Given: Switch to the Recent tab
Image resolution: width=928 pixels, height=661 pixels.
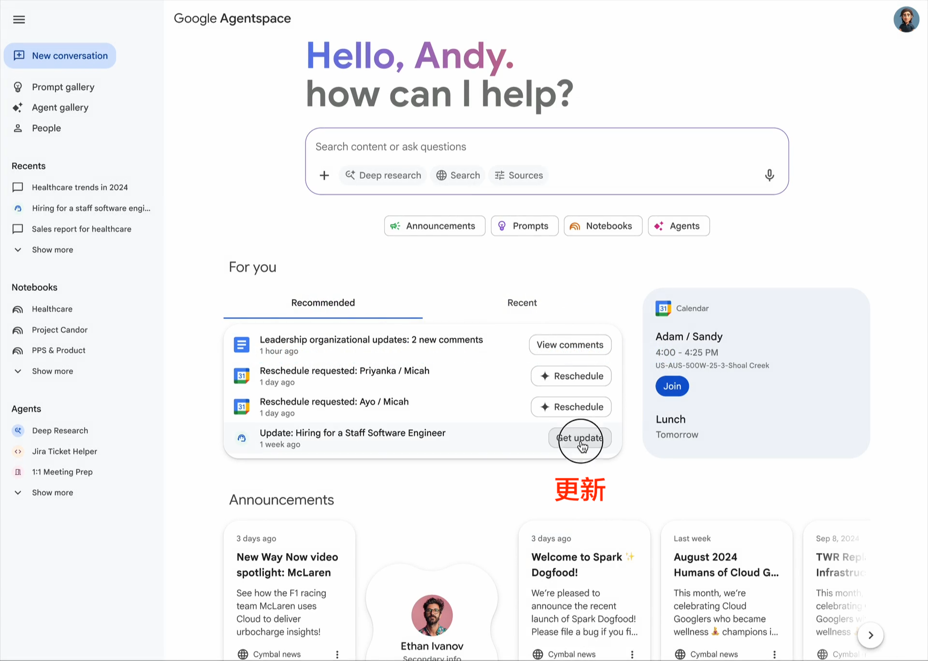Looking at the screenshot, I should tap(522, 302).
